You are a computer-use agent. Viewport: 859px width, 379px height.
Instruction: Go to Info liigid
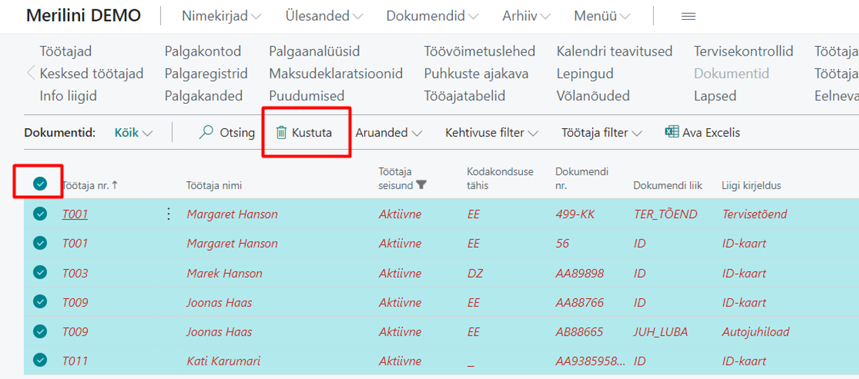pyautogui.click(x=68, y=96)
